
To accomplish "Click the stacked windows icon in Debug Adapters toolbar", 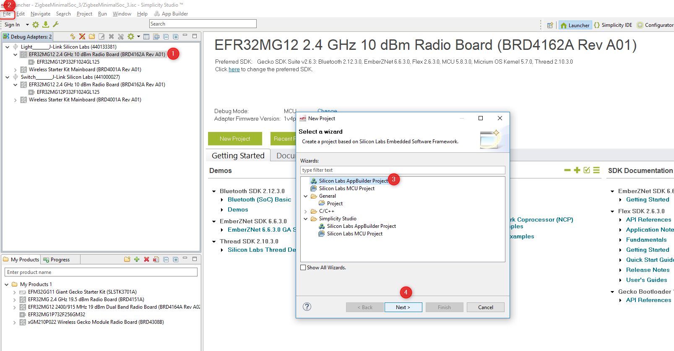I will click(x=156, y=37).
